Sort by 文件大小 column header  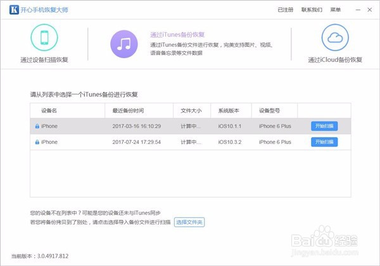[191, 111]
